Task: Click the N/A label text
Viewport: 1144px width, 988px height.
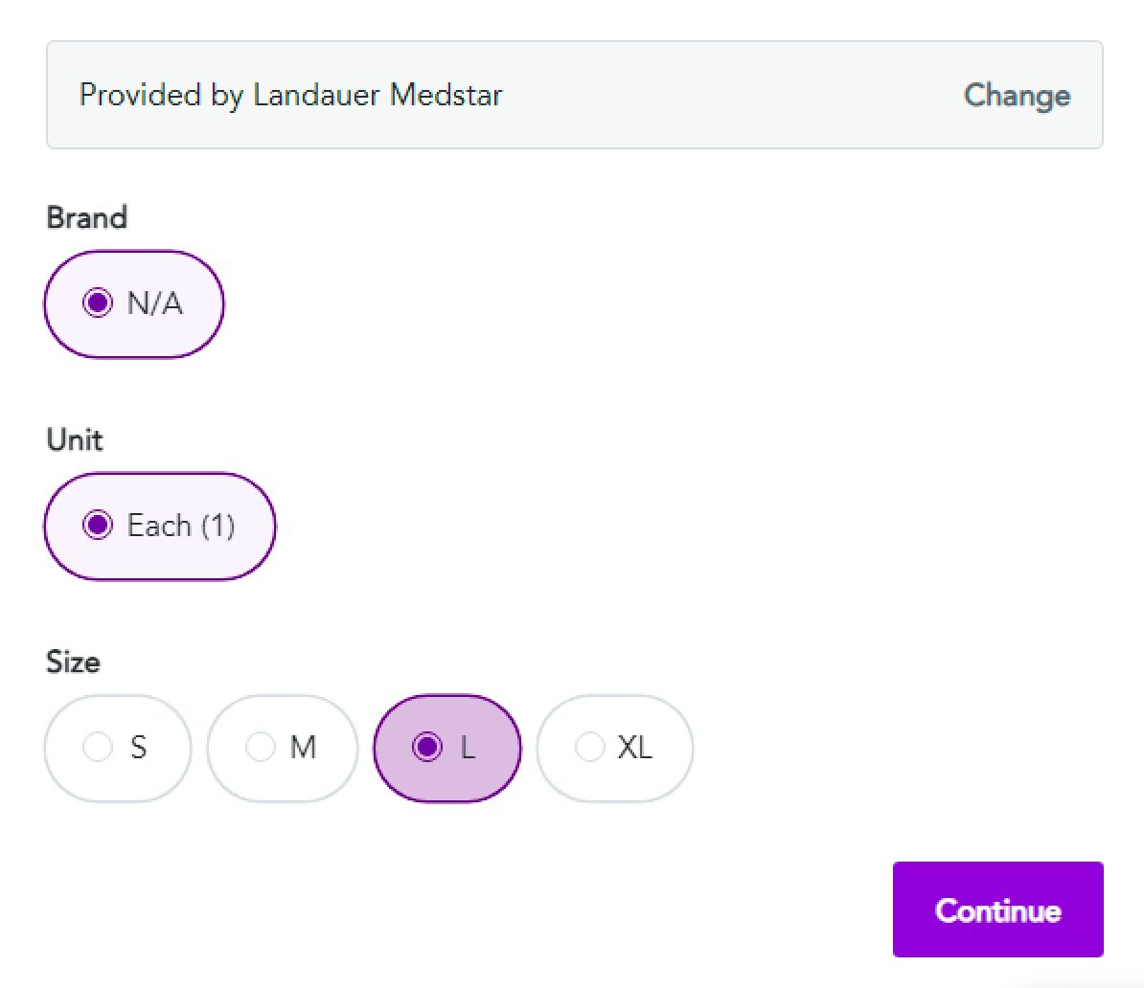Action: coord(154,303)
